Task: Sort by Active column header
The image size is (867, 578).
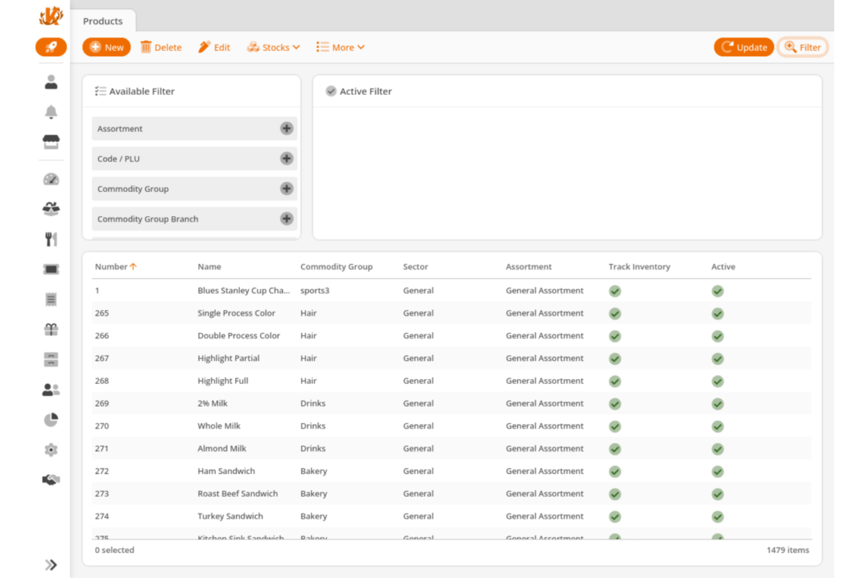Action: click(x=723, y=266)
